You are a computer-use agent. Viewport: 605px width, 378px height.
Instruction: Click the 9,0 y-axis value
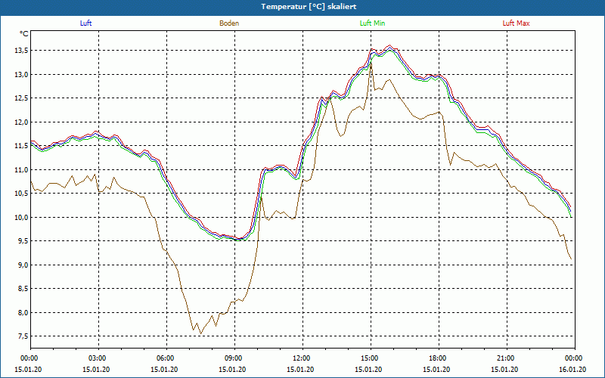(x=23, y=265)
